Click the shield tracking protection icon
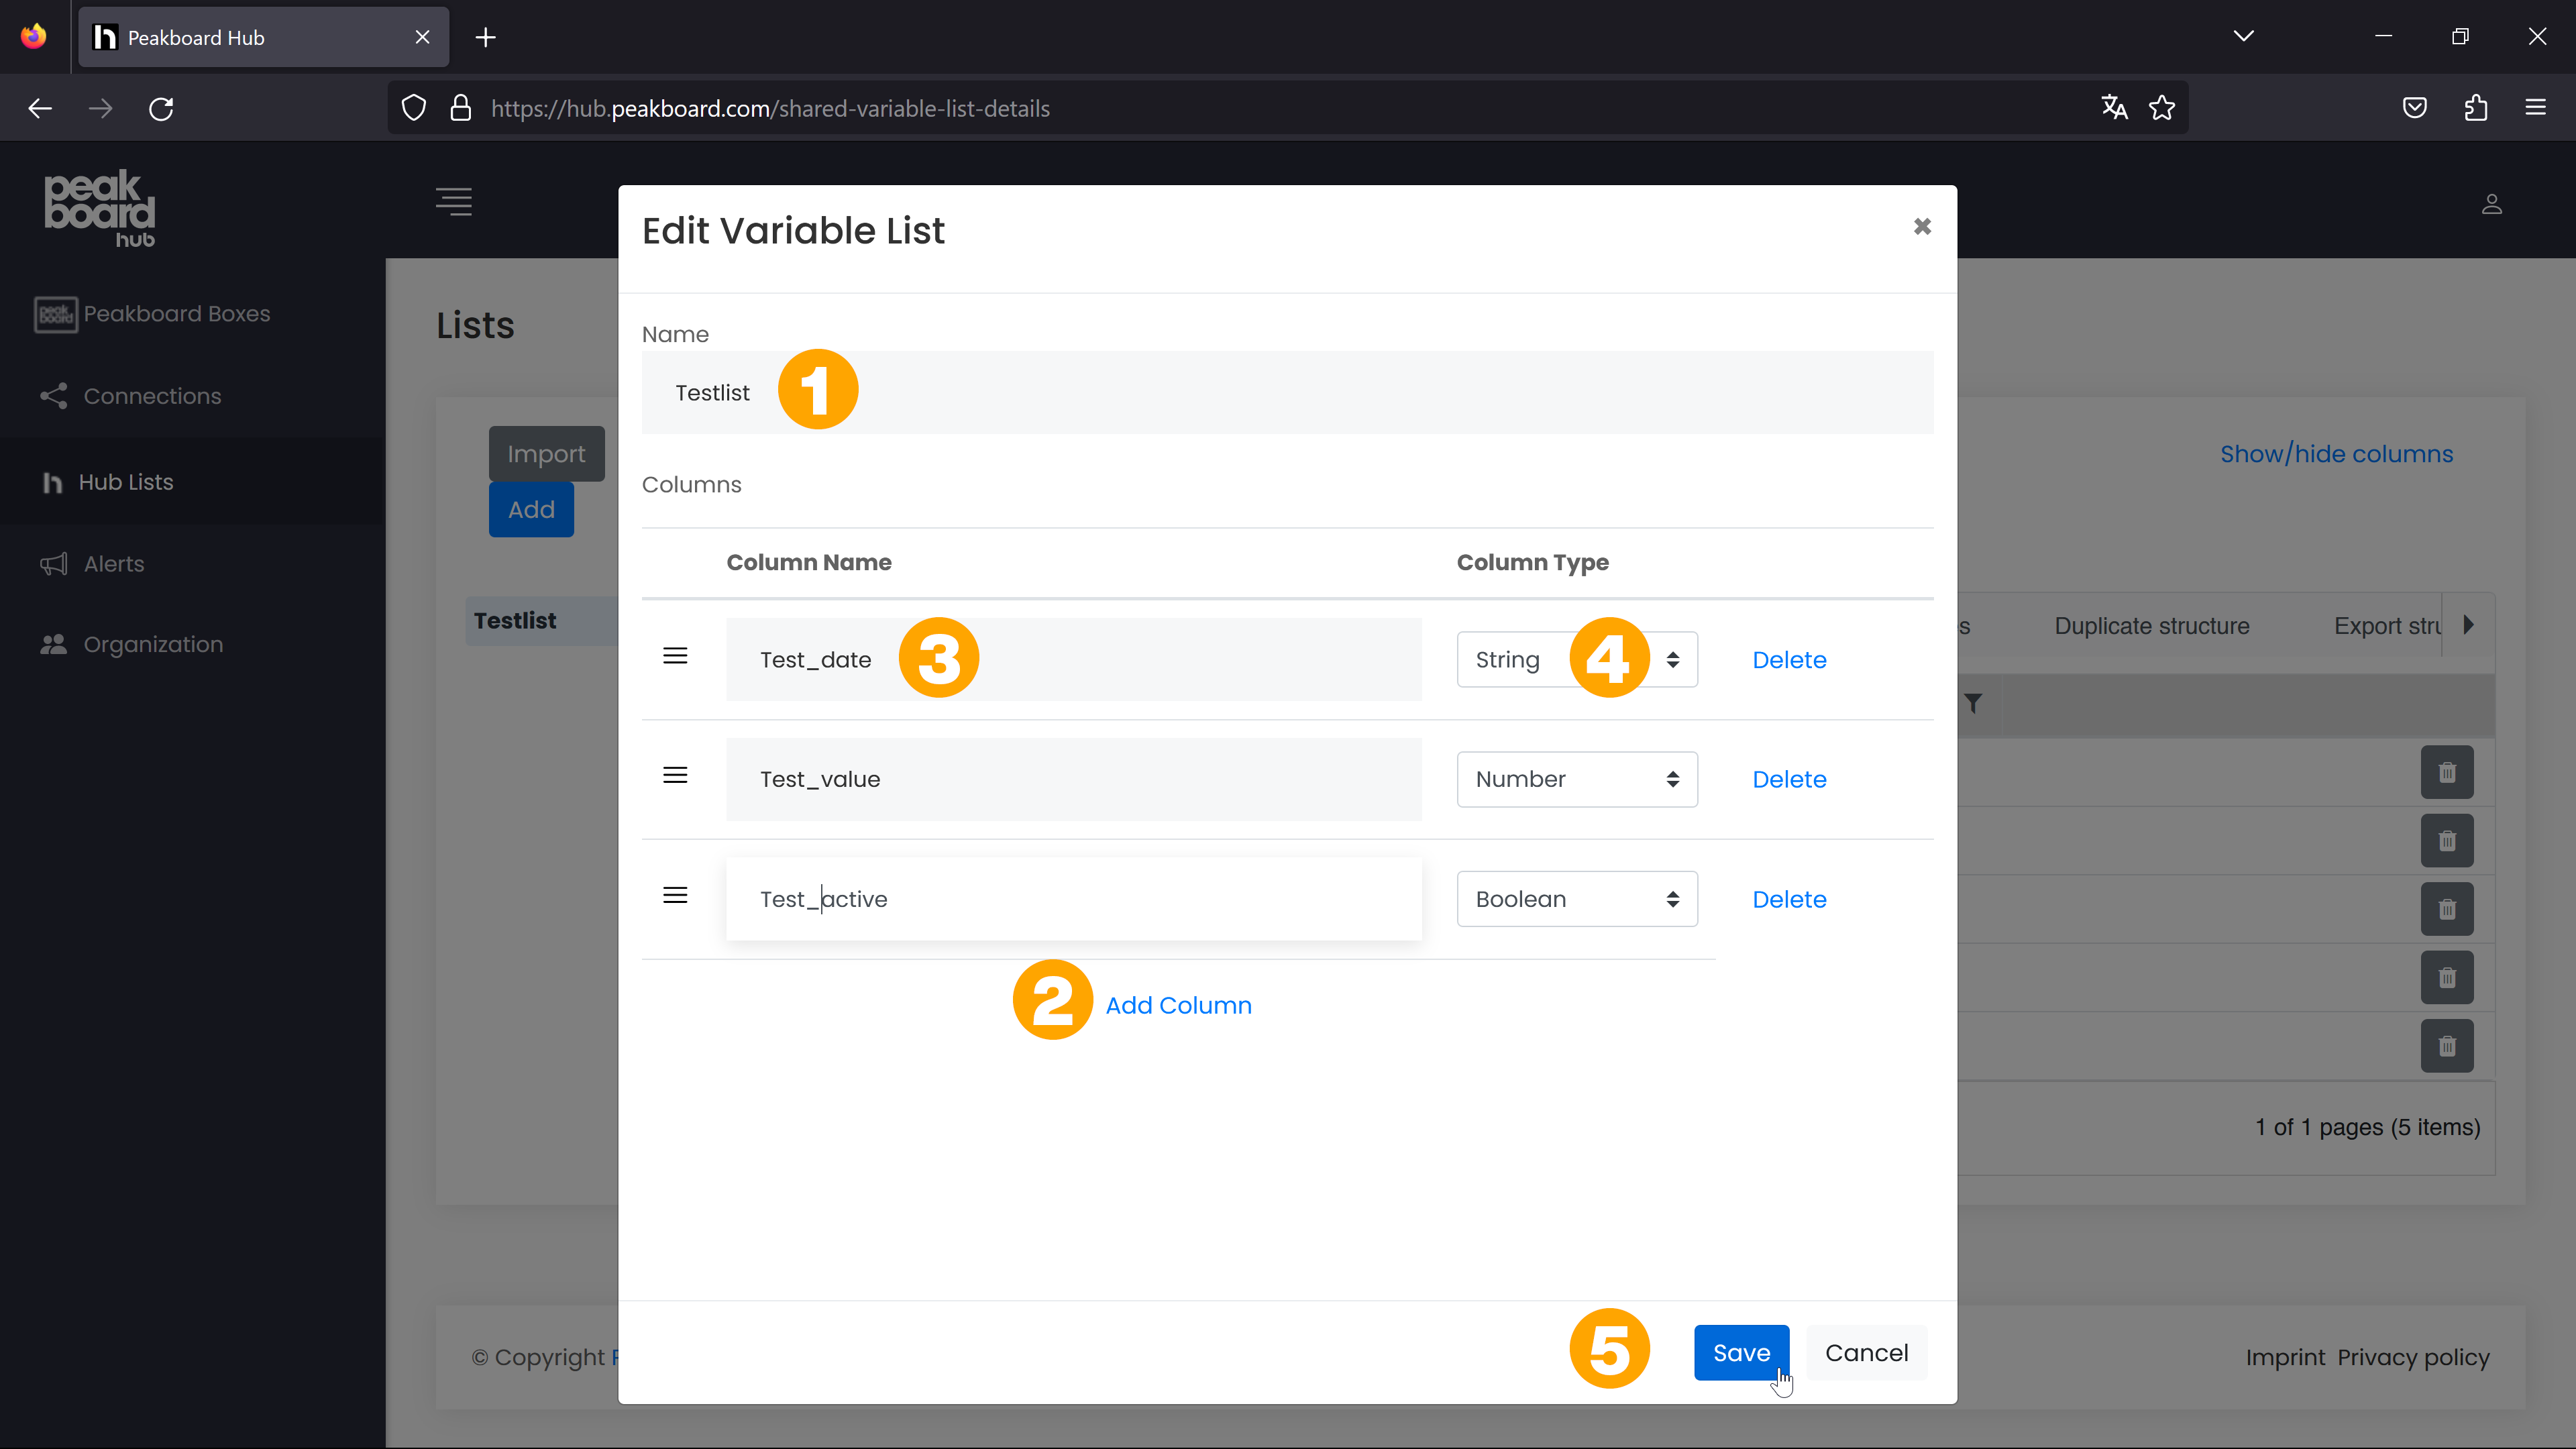Image resolution: width=2576 pixels, height=1449 pixels. (x=413, y=108)
